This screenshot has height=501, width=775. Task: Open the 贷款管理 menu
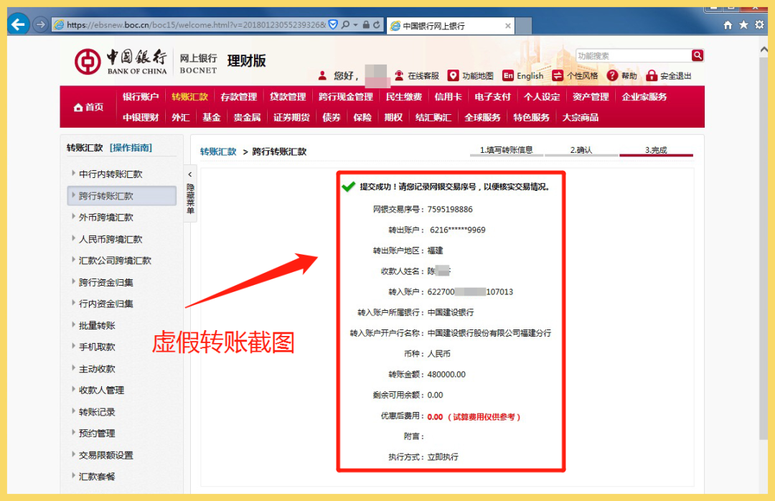click(288, 96)
